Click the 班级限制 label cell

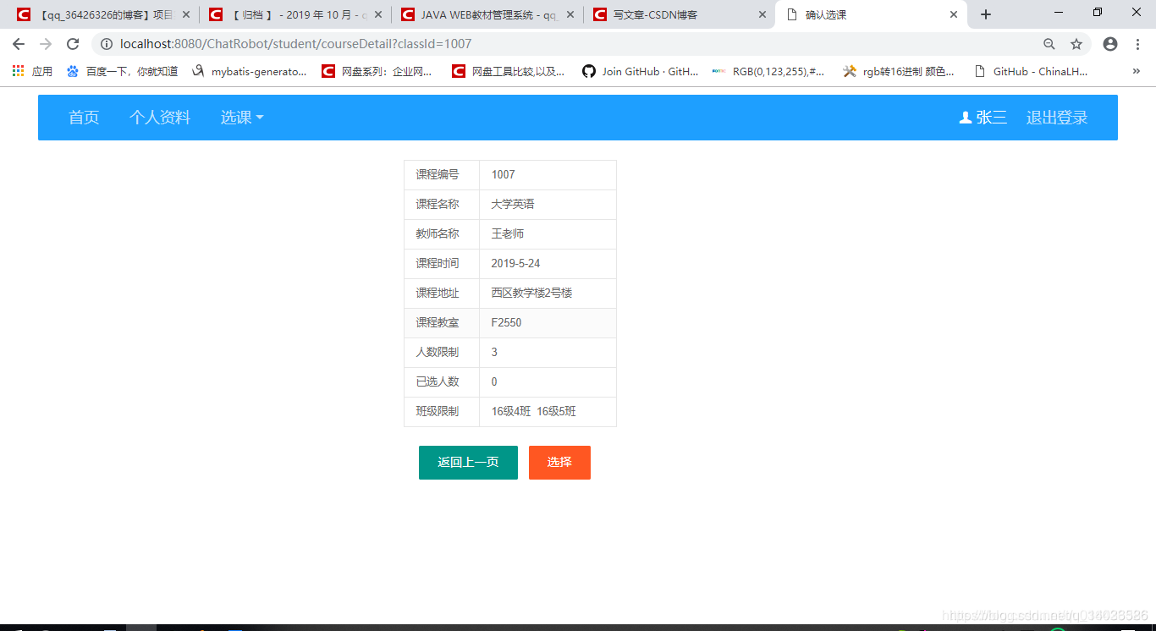tap(442, 412)
